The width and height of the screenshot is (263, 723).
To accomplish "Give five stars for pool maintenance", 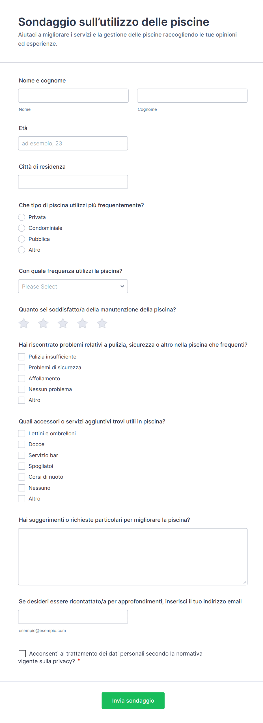I will tap(102, 323).
